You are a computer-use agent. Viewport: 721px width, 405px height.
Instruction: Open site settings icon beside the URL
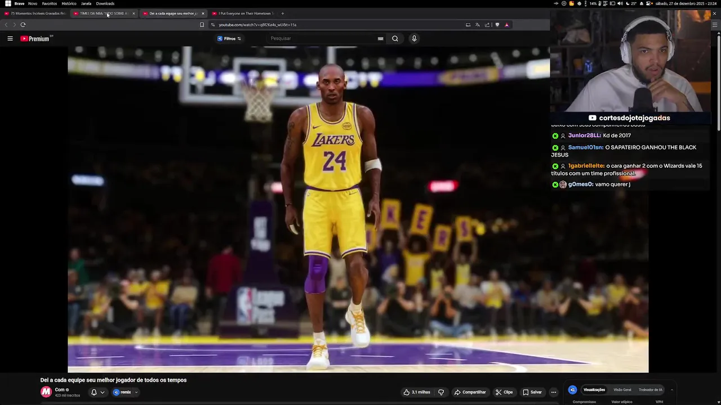pos(213,25)
